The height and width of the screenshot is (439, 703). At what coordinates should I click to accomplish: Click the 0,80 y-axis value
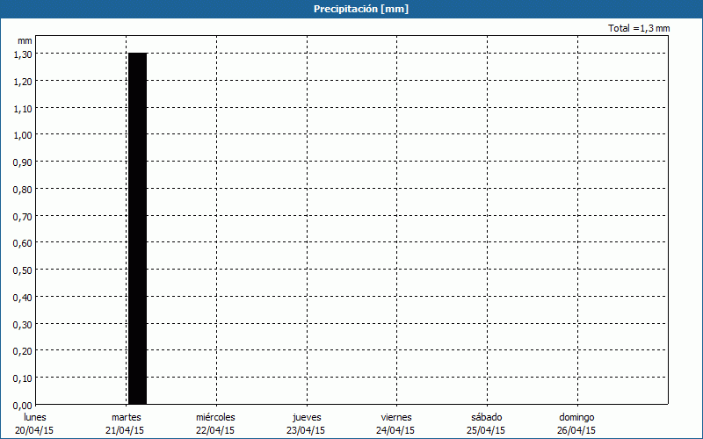23,189
